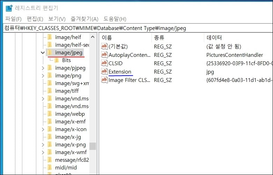Click the (기본값) string value icon

104,46
